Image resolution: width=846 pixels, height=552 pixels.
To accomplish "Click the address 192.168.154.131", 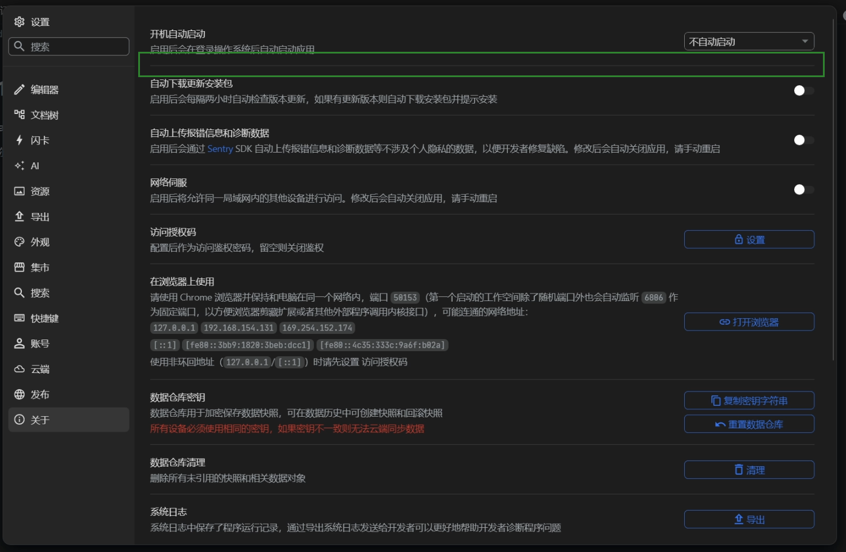I will (x=238, y=328).
